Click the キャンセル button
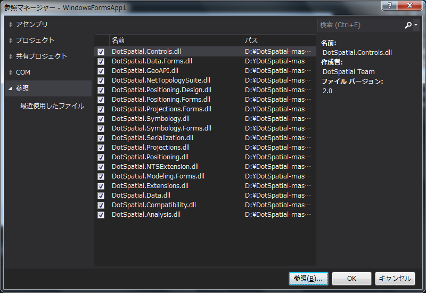Image resolution: width=426 pixels, height=293 pixels. coord(395,278)
